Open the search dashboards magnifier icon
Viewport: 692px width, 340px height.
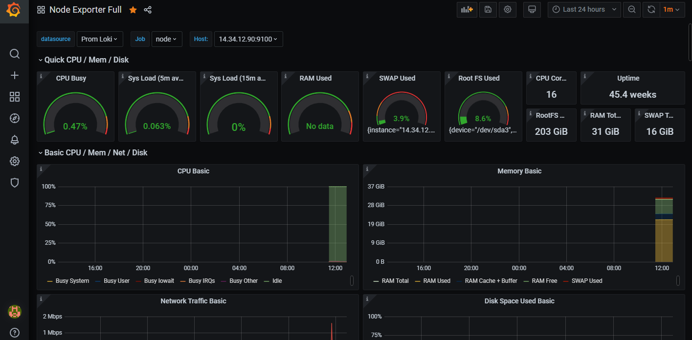tap(15, 54)
